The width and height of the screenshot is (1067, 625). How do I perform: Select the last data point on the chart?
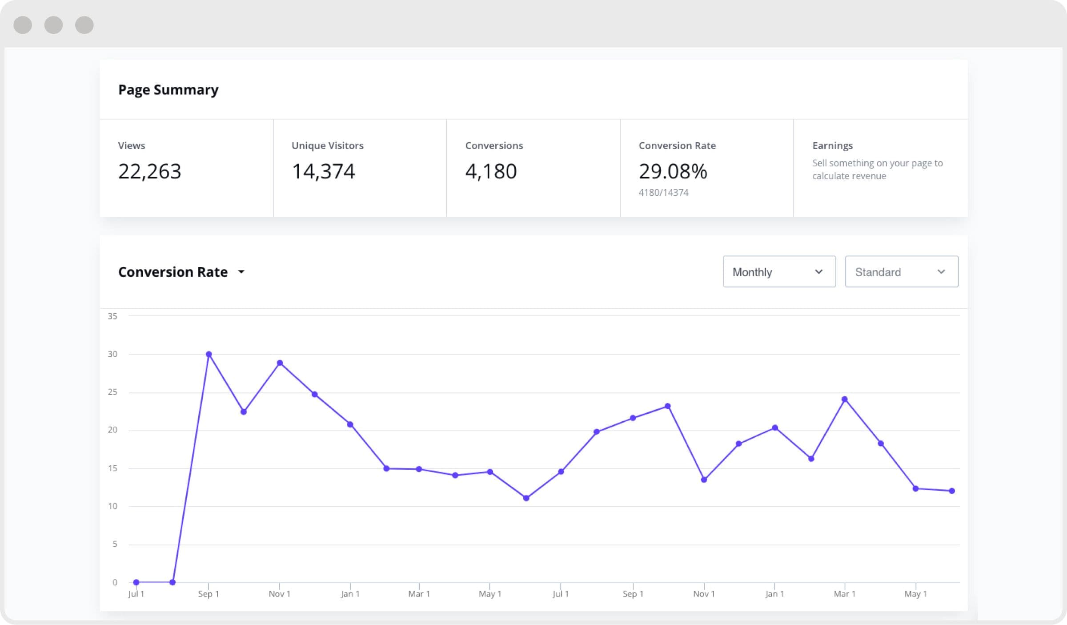click(x=952, y=491)
